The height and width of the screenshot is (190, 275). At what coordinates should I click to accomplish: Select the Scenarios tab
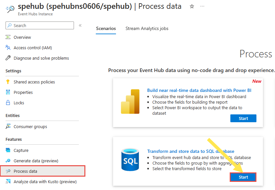(106, 28)
